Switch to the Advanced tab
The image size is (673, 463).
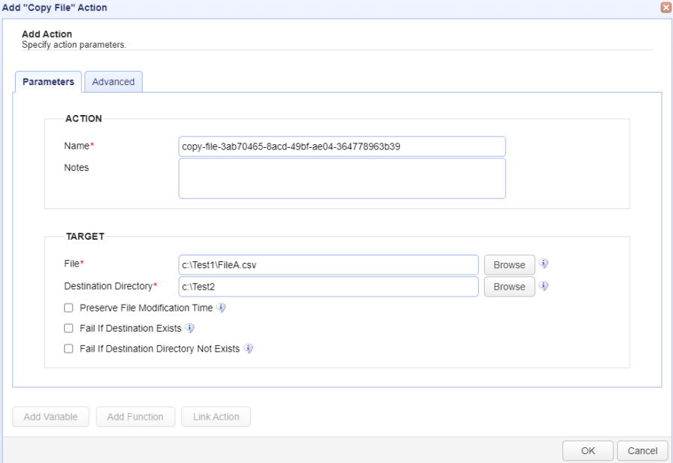pyautogui.click(x=114, y=81)
